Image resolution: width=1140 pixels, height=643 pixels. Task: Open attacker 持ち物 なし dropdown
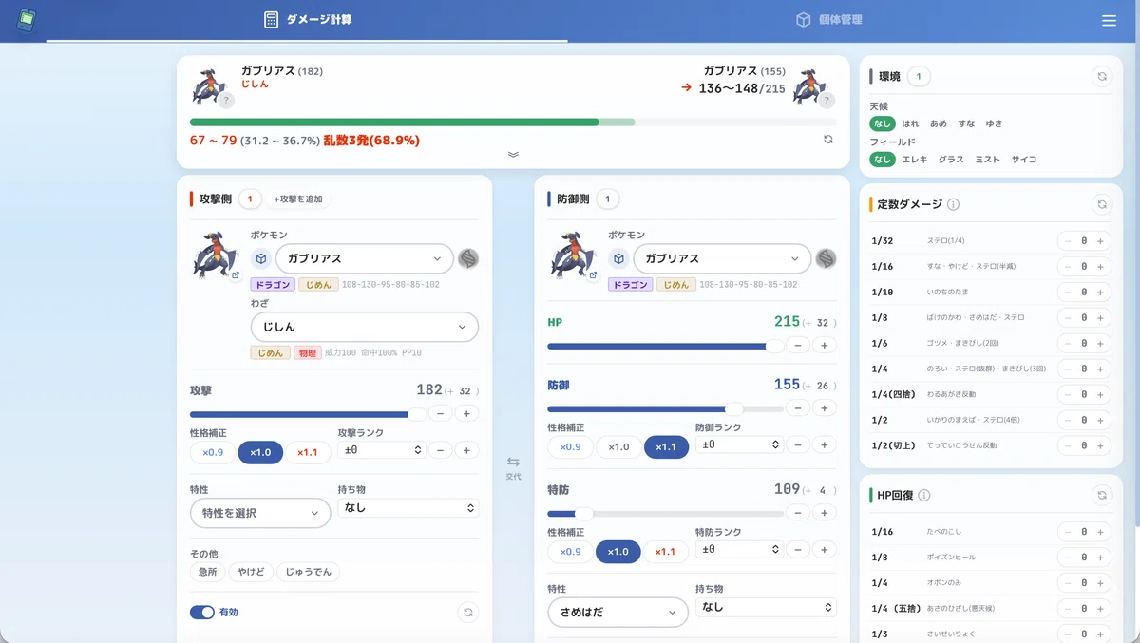(x=408, y=508)
